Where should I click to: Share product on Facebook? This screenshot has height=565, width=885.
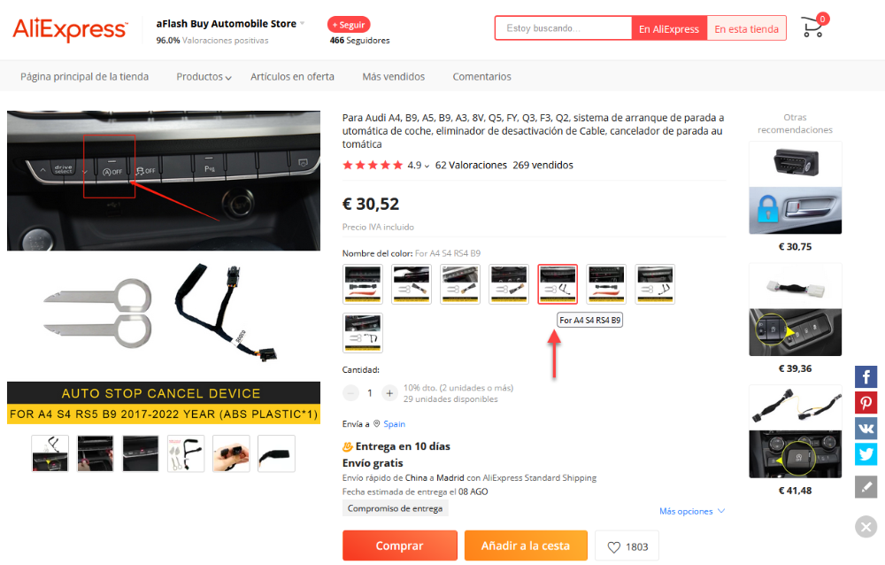pyautogui.click(x=866, y=377)
